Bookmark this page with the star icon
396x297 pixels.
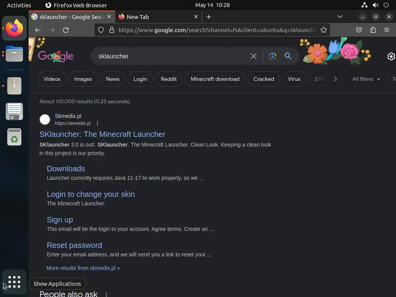324,30
